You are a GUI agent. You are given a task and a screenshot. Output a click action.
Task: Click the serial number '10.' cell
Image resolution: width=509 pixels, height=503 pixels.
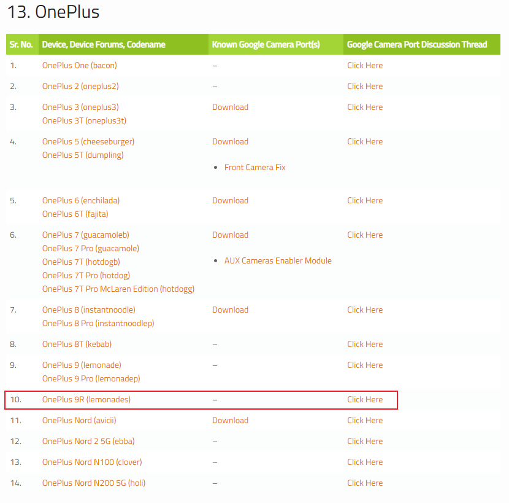[x=15, y=400]
